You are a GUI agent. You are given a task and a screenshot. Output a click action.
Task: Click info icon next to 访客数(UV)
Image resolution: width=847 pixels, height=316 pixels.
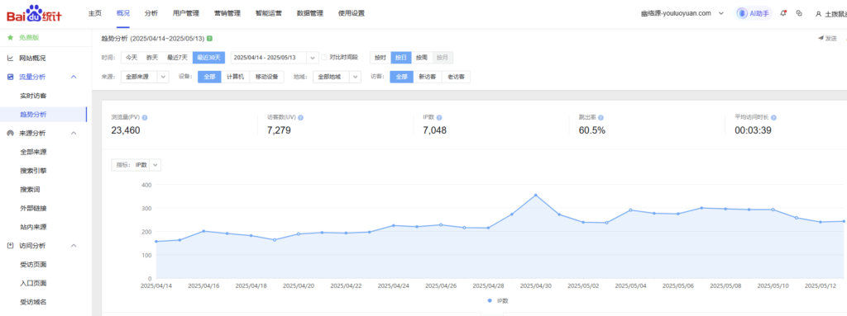tap(301, 117)
